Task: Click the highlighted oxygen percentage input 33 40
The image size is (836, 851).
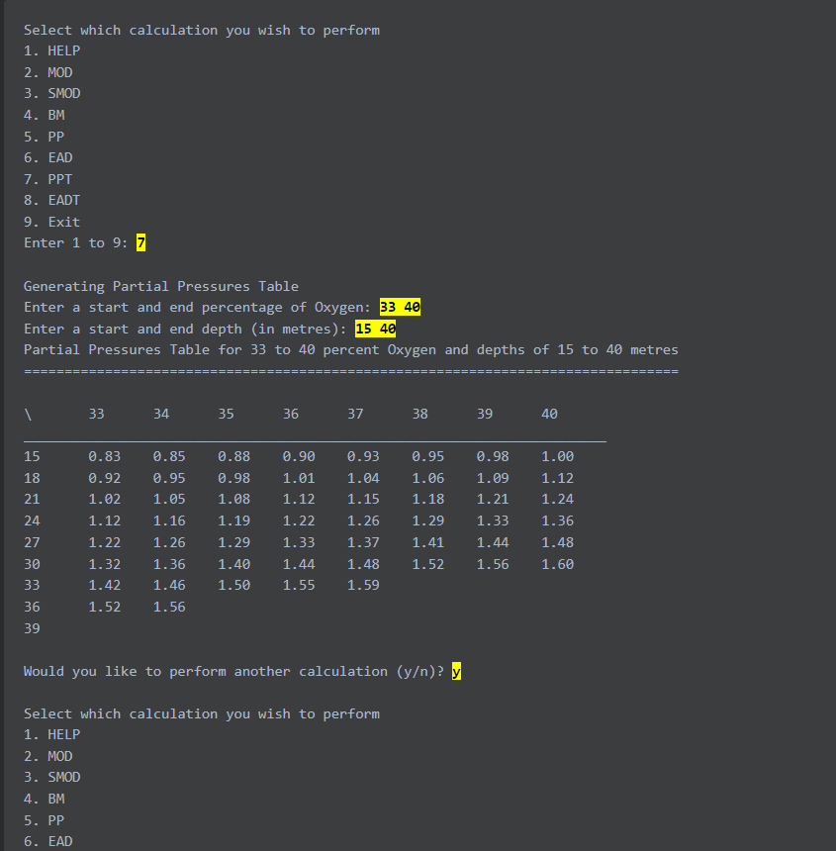Action: (x=400, y=307)
